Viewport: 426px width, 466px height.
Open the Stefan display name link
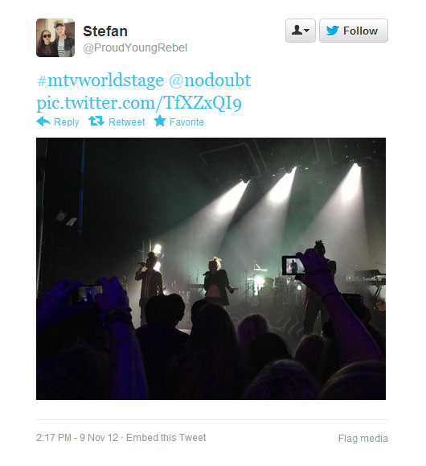pyautogui.click(x=105, y=31)
